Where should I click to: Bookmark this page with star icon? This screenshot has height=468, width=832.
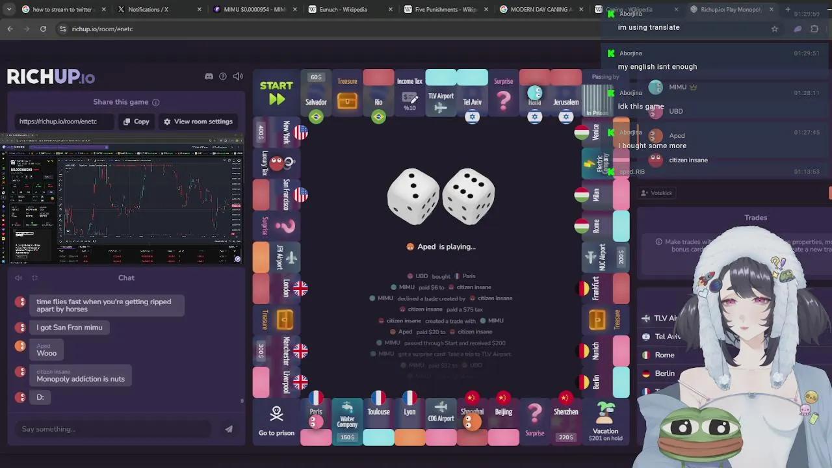tap(774, 29)
